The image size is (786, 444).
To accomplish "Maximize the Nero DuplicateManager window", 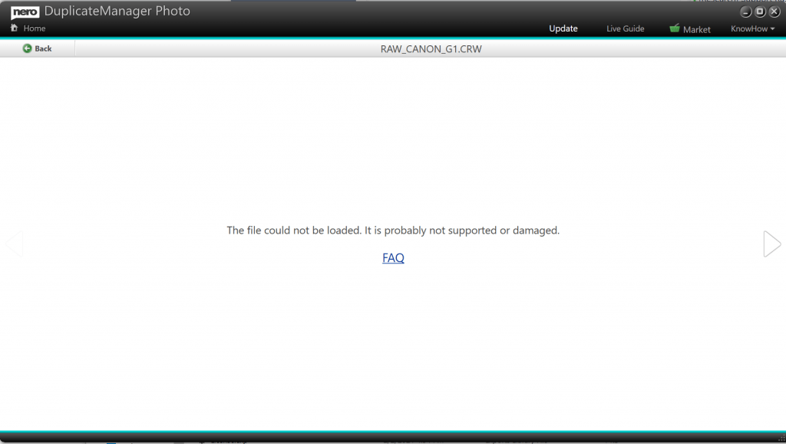I will coord(760,12).
